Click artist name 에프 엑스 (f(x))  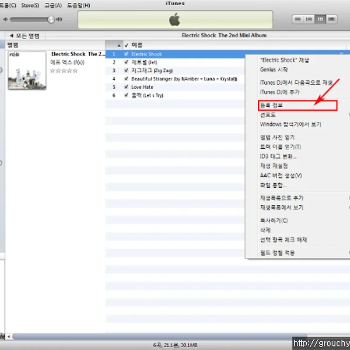tap(67, 62)
